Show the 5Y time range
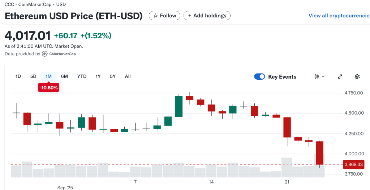The width and height of the screenshot is (370, 190). point(113,76)
